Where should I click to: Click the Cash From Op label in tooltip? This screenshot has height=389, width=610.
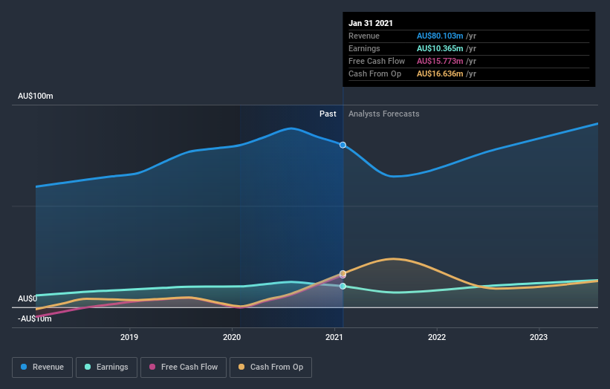(374, 73)
